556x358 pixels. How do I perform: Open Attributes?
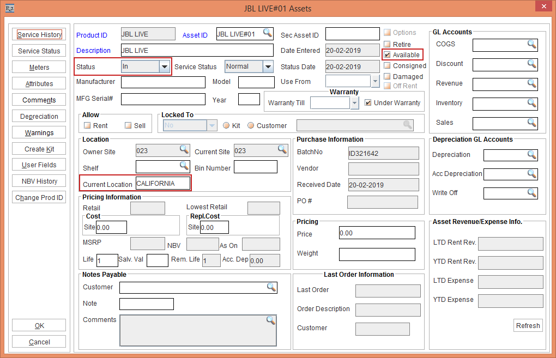click(x=39, y=84)
